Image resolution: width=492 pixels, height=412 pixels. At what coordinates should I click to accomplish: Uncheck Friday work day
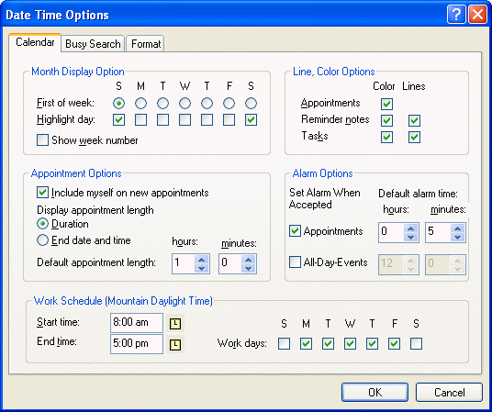click(x=394, y=343)
